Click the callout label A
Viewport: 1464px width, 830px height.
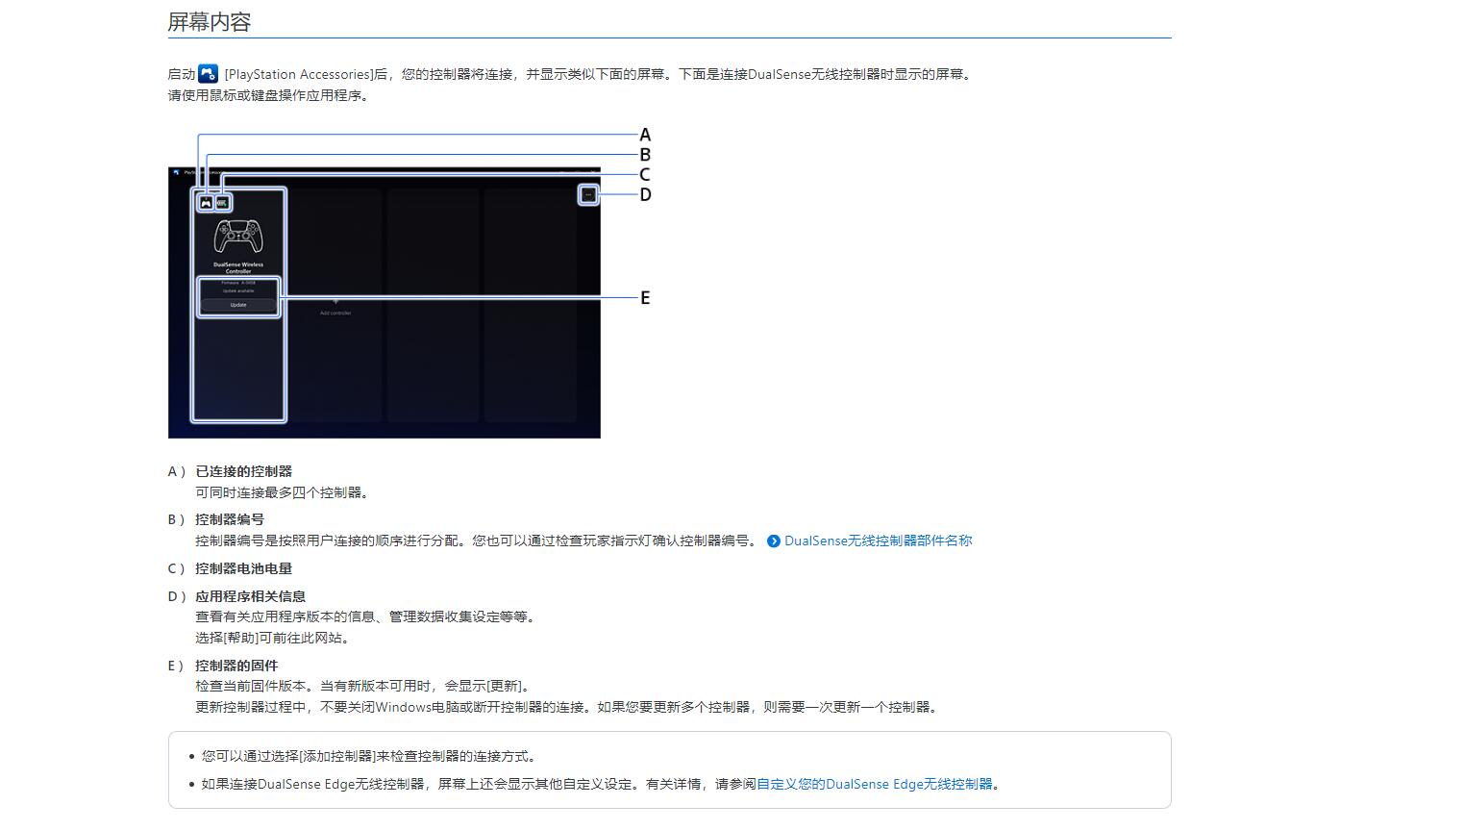point(645,135)
